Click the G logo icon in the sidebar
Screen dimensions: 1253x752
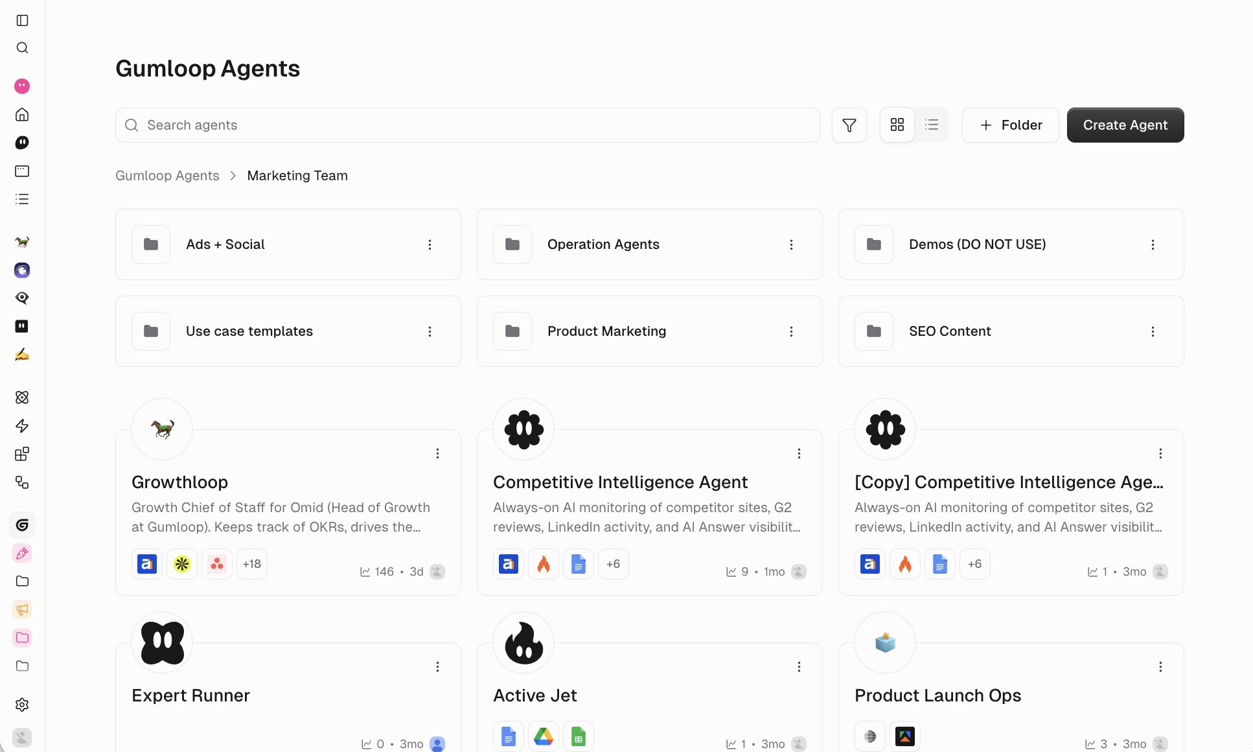(22, 525)
